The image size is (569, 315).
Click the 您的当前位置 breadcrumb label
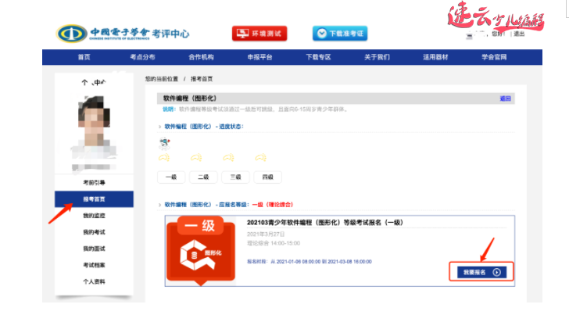(162, 79)
